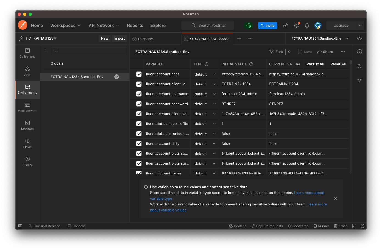Toggle the sidebar icon in the status bar
The width and height of the screenshot is (382, 250).
pyautogui.click(x=20, y=226)
